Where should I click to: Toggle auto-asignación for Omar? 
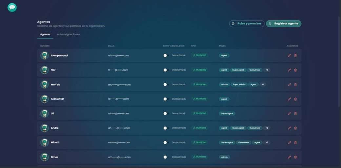pos(166,157)
